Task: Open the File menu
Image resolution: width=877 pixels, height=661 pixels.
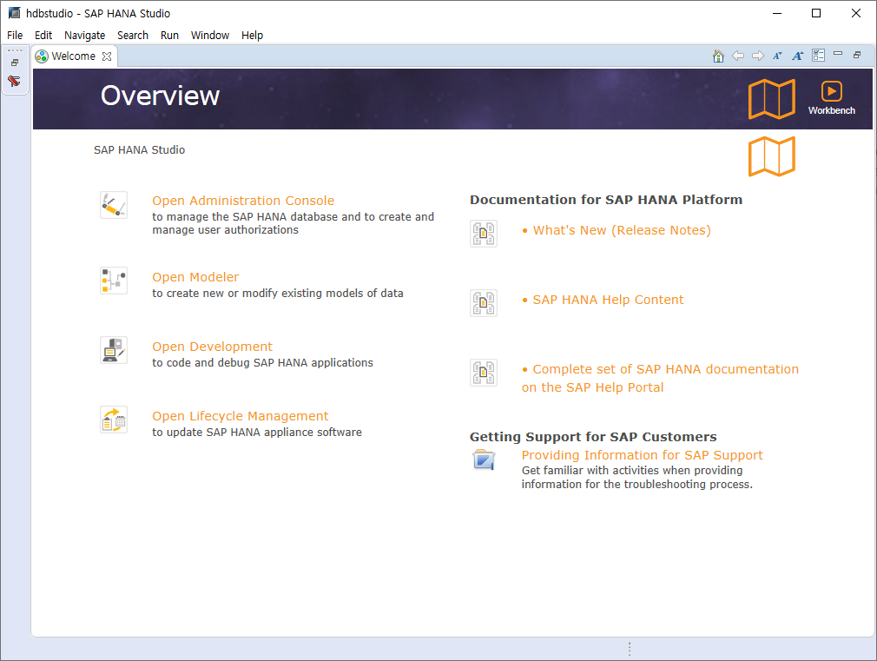Action: 15,36
